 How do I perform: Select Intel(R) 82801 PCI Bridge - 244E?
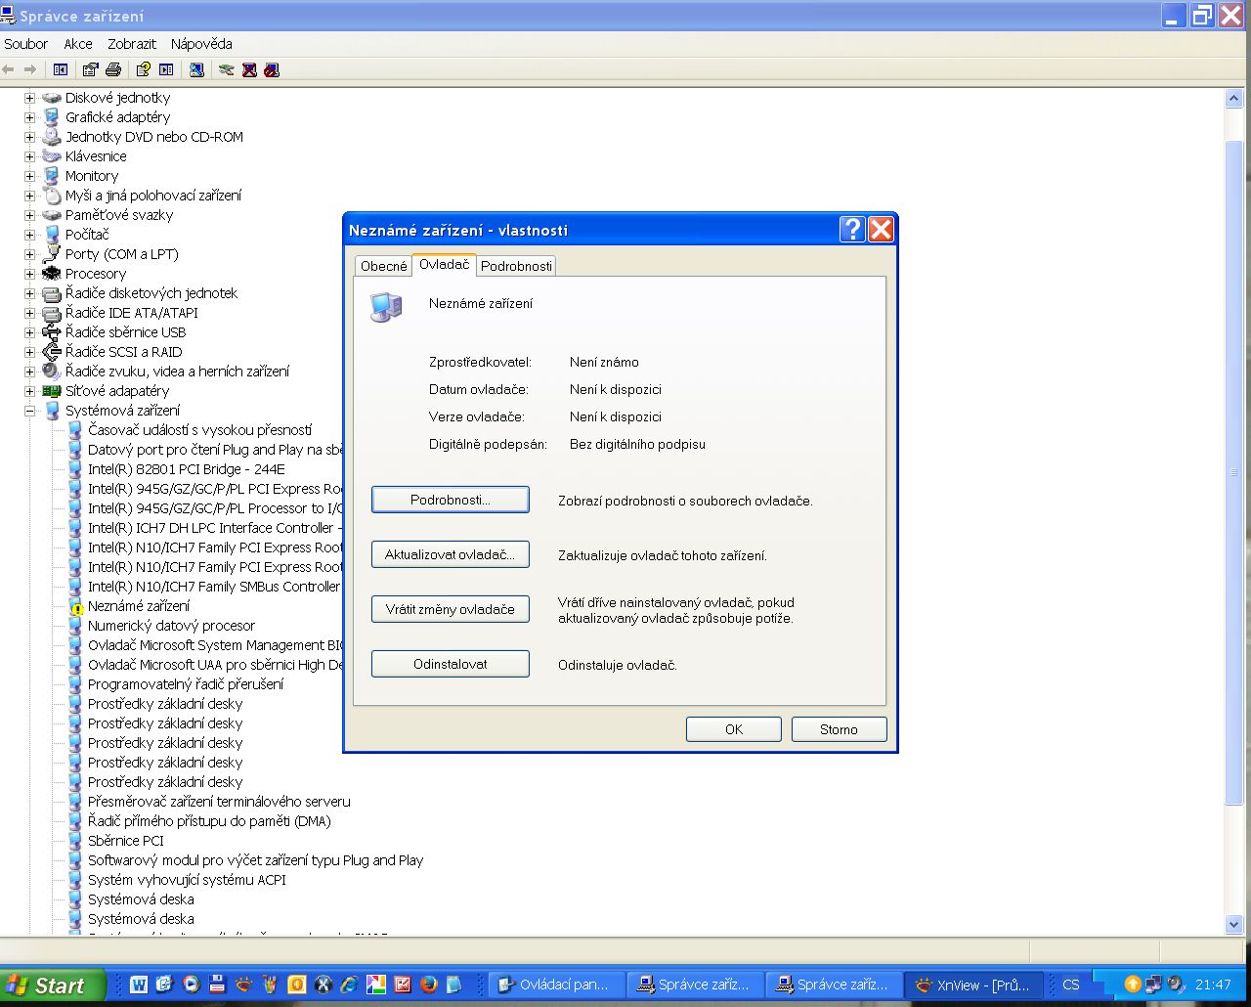187,469
